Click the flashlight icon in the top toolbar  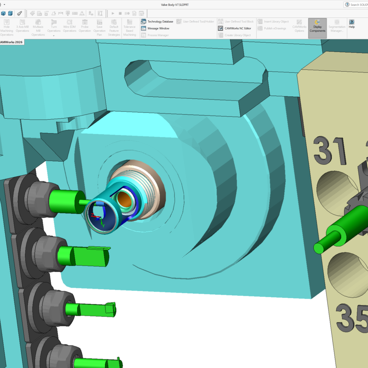click(20, 13)
